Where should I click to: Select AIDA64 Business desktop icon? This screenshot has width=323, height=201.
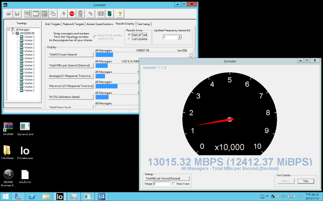[8, 178]
